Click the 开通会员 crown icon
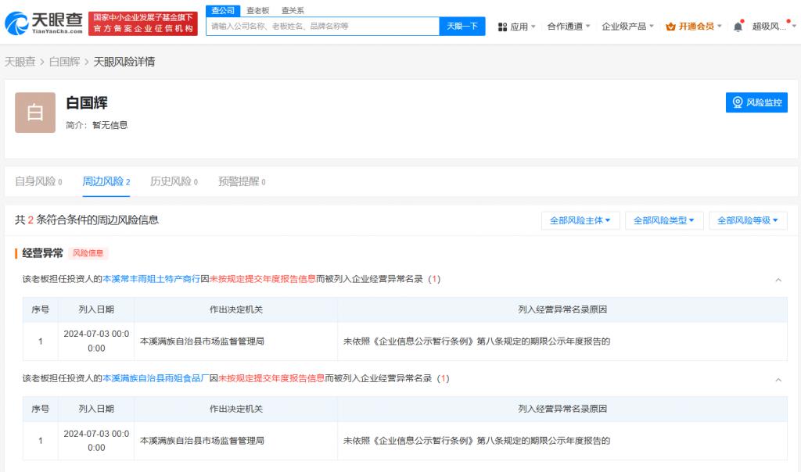The image size is (801, 472). (670, 27)
